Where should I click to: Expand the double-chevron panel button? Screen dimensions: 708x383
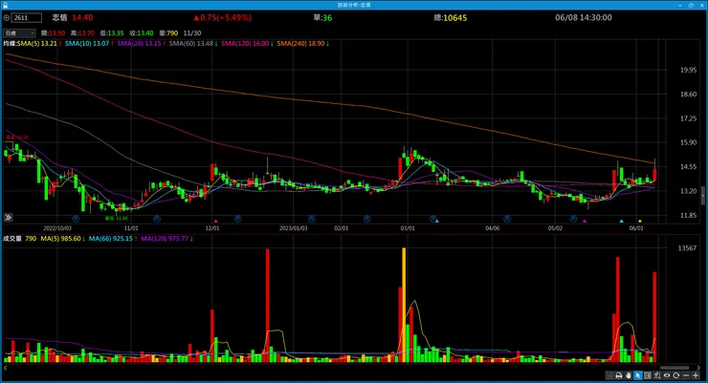(x=8, y=218)
